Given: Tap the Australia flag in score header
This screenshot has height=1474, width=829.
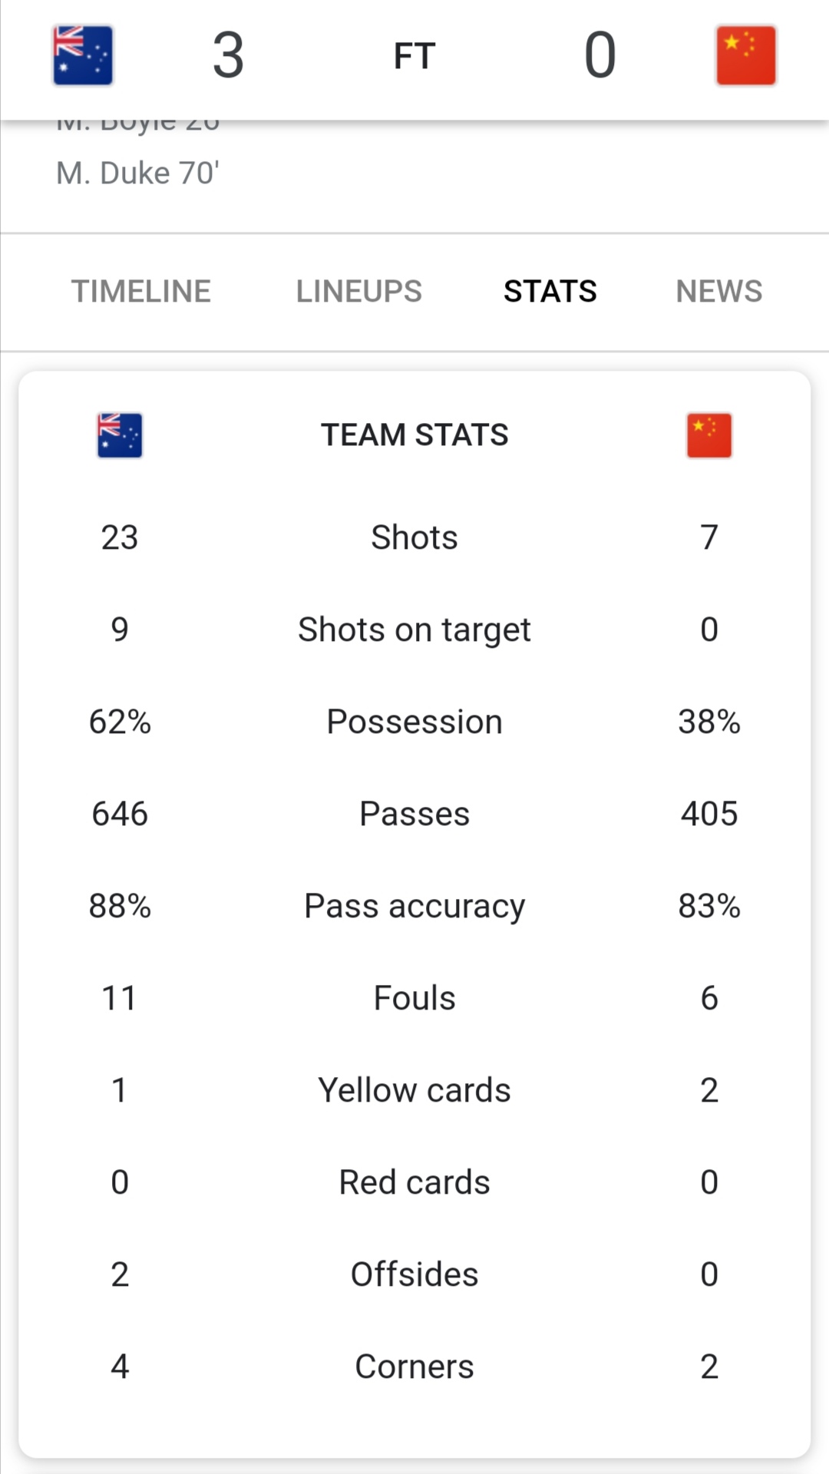Looking at the screenshot, I should click(x=83, y=55).
